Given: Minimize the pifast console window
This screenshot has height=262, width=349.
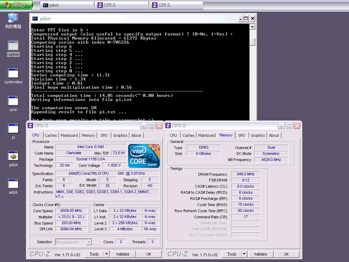Looking at the screenshot, I should pos(240,18).
